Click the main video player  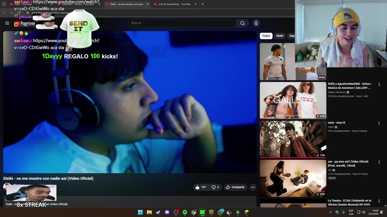point(130,102)
